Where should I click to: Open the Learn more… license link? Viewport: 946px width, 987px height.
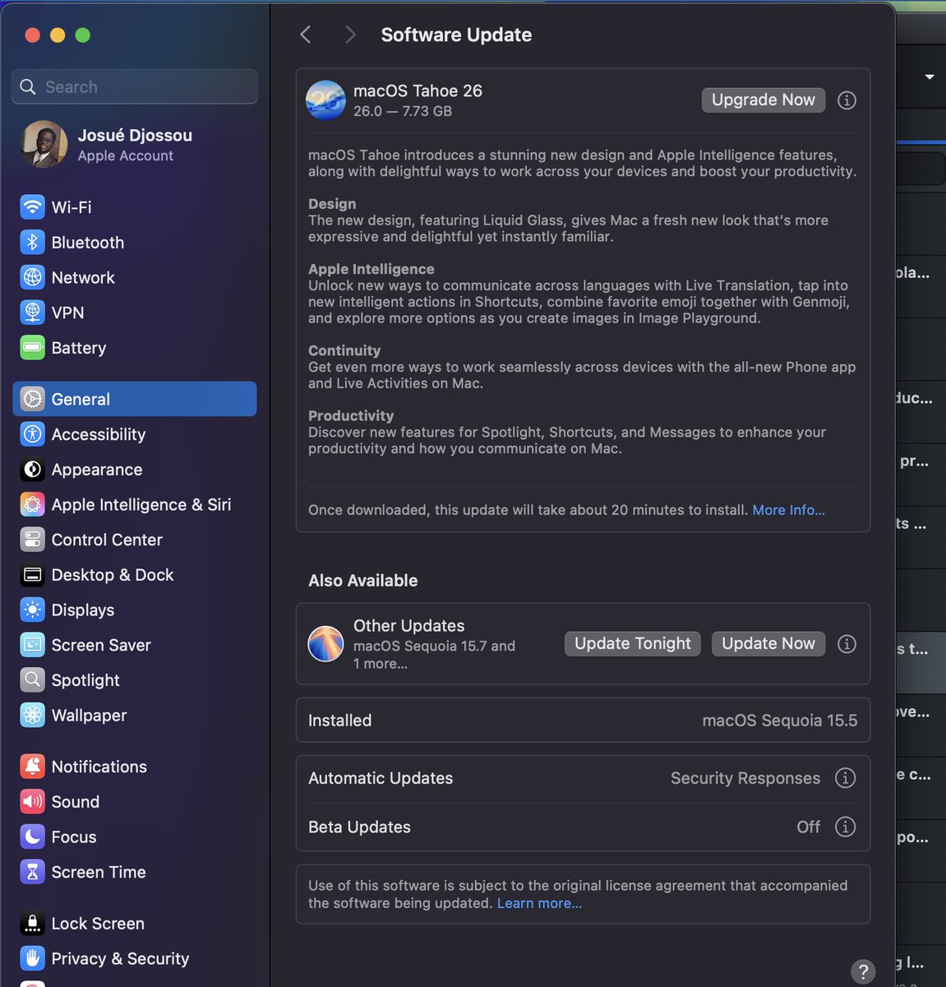tap(539, 903)
